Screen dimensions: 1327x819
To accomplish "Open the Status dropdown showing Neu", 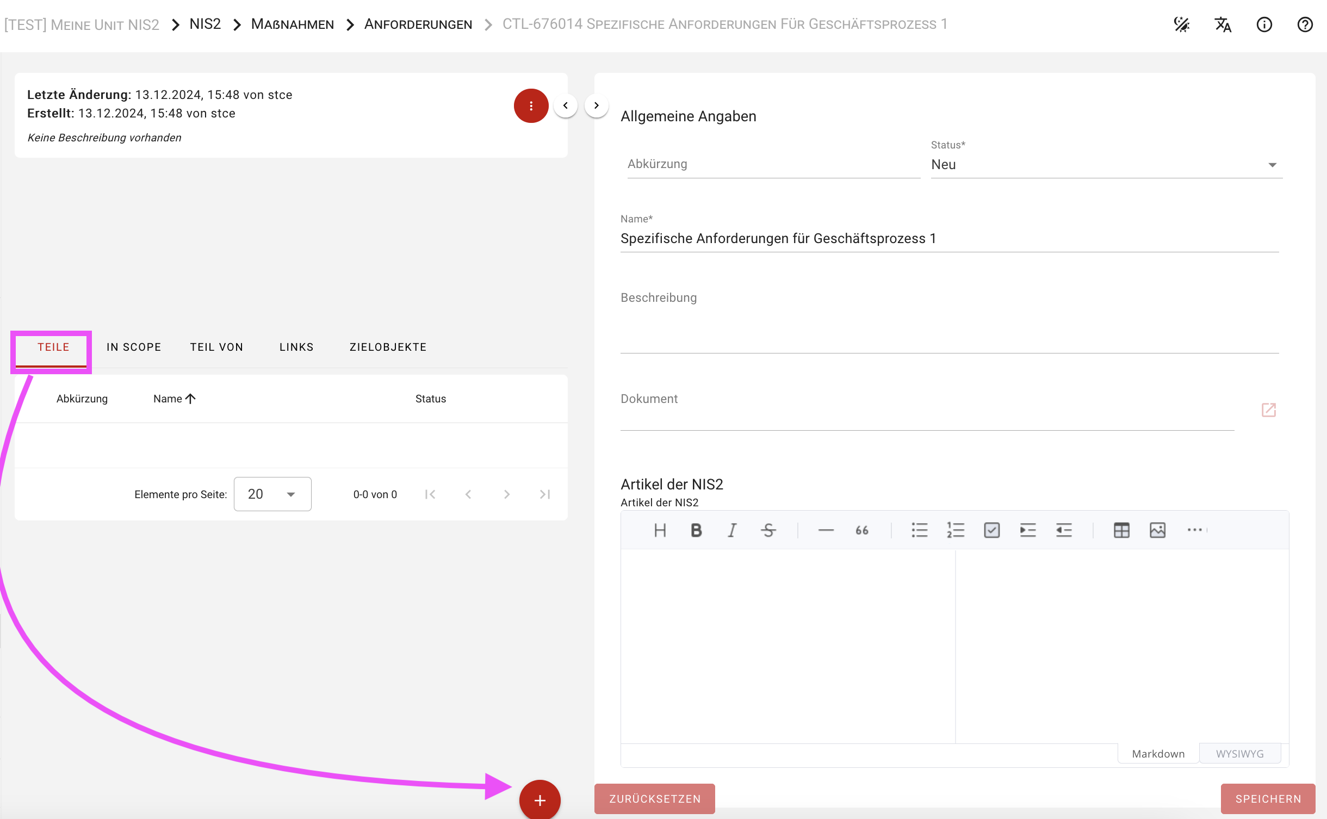I will click(1106, 165).
